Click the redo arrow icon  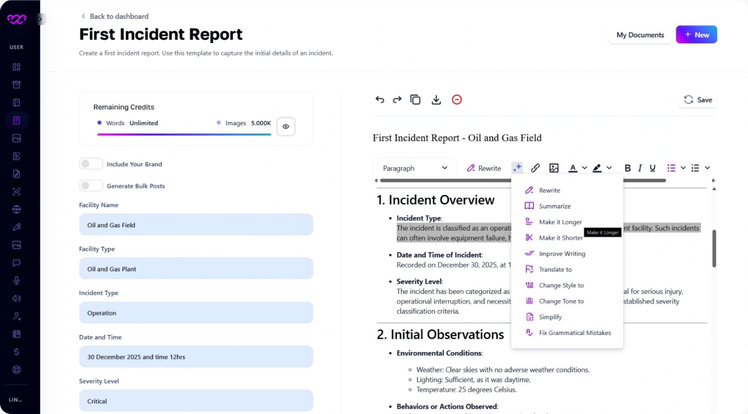tap(397, 100)
